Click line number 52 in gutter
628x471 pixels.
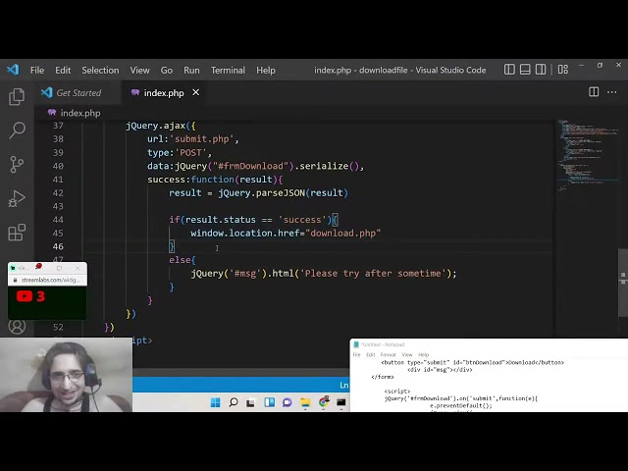(58, 327)
